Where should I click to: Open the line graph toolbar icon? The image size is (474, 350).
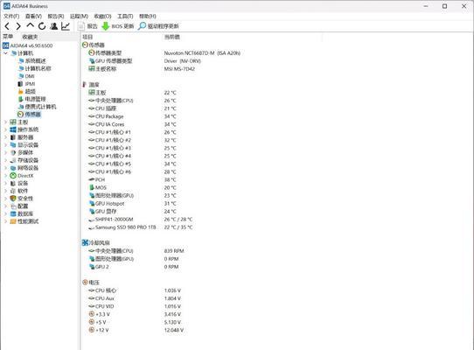(x=66, y=26)
